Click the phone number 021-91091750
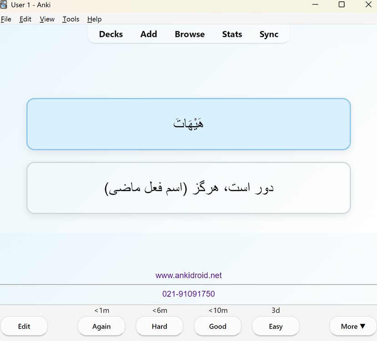 pos(188,294)
